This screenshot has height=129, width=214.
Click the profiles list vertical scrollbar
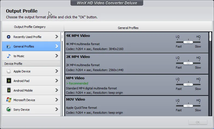click(x=210, y=37)
